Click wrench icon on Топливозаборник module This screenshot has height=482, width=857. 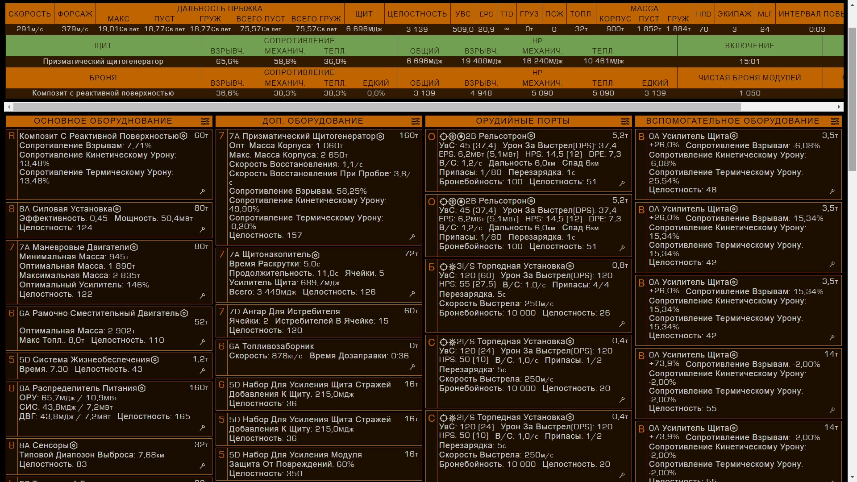[x=412, y=367]
